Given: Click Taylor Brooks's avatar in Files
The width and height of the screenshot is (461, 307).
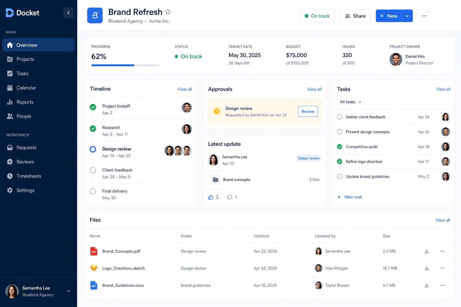Looking at the screenshot, I should (x=319, y=285).
